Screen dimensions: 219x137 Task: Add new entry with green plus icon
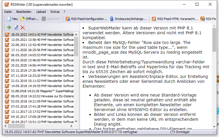(9, 27)
